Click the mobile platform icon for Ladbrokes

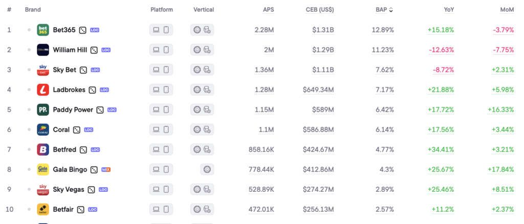click(166, 90)
